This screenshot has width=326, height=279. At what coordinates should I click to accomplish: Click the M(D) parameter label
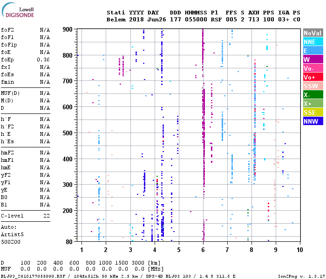click(7, 100)
